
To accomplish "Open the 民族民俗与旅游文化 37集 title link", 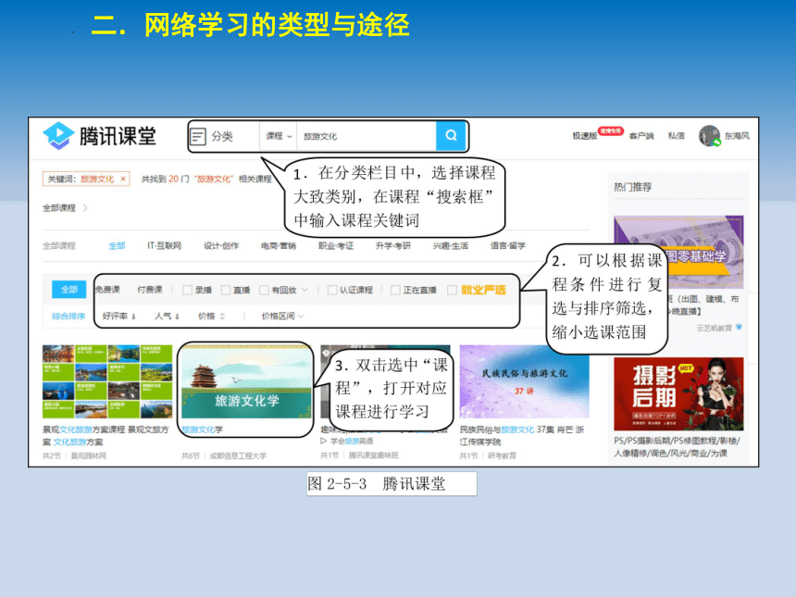I will pos(522,436).
